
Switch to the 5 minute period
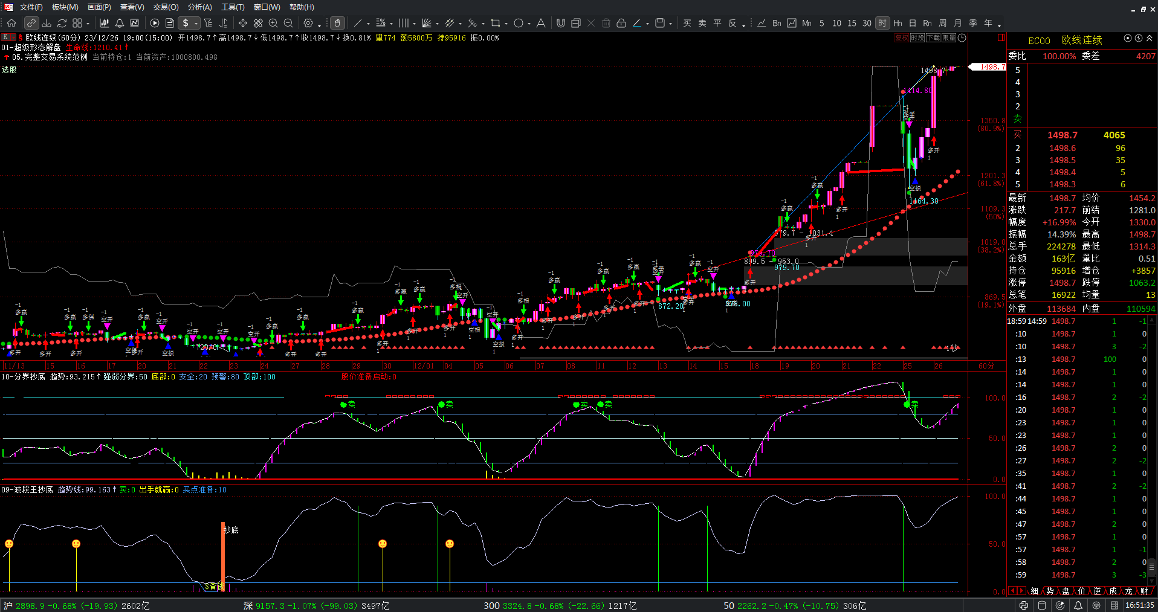coord(822,23)
